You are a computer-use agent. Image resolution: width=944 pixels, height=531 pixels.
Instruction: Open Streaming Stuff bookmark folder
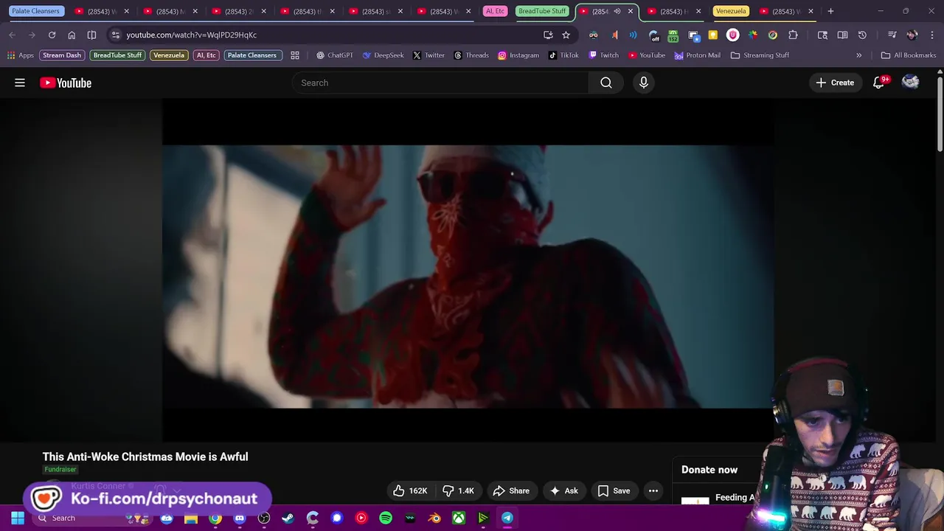click(760, 55)
